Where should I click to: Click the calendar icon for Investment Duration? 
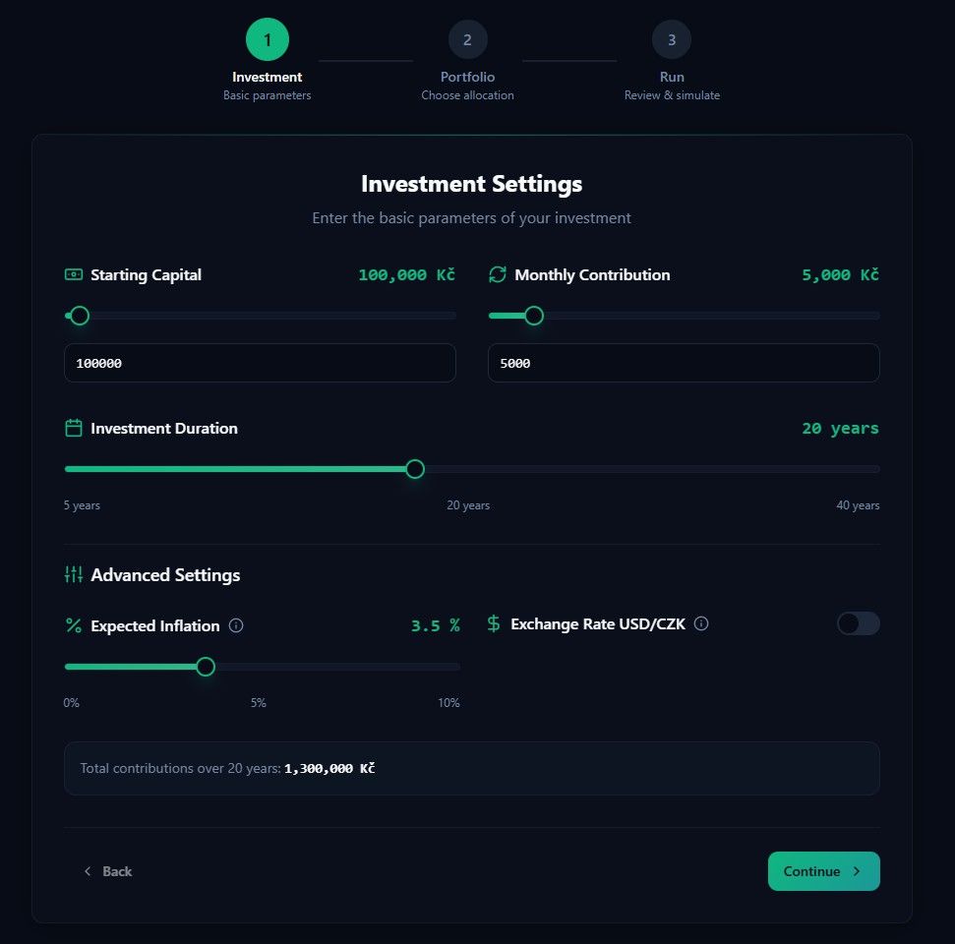(73, 428)
